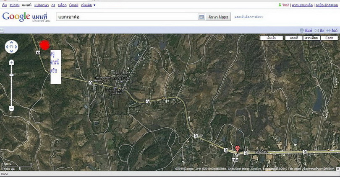Pan the map up with navigation arrow
The height and width of the screenshot is (177, 340).
(x=11, y=42)
